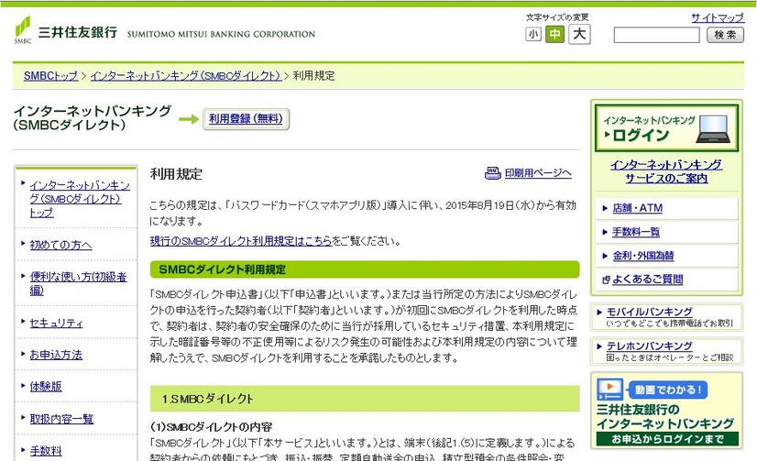This screenshot has width=757, height=461.
Task: Select 便利な使い方(初級者編) in sidebar
Action: (78, 283)
